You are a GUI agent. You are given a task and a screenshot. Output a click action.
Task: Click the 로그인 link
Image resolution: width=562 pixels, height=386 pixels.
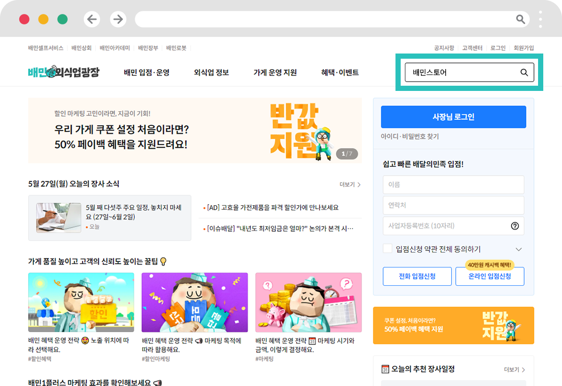498,48
